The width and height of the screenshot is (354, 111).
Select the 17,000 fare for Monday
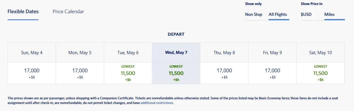click(x=80, y=73)
